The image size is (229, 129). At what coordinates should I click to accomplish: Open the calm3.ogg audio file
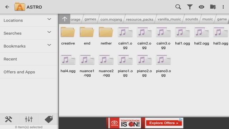[x=163, y=38]
